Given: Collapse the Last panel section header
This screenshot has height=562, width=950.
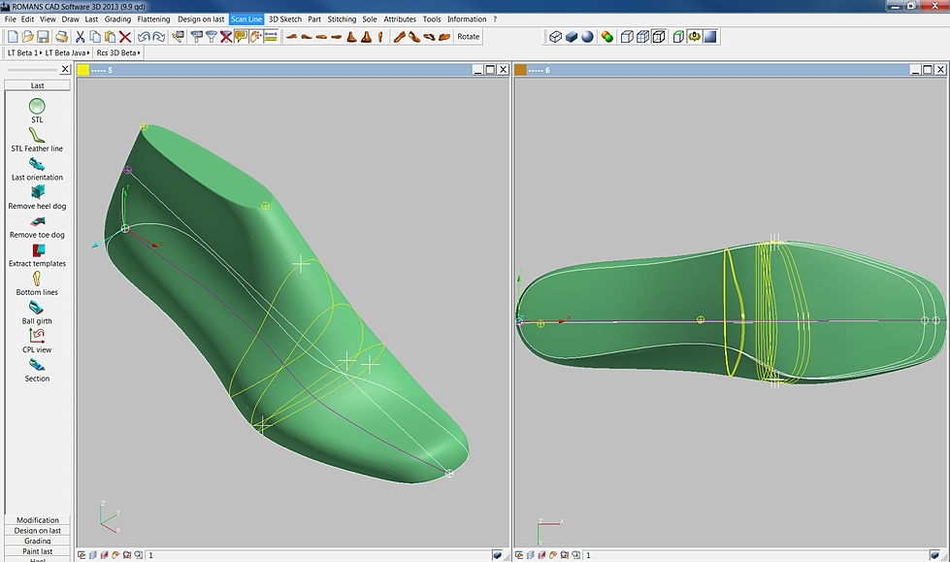Looking at the screenshot, I should click(38, 85).
